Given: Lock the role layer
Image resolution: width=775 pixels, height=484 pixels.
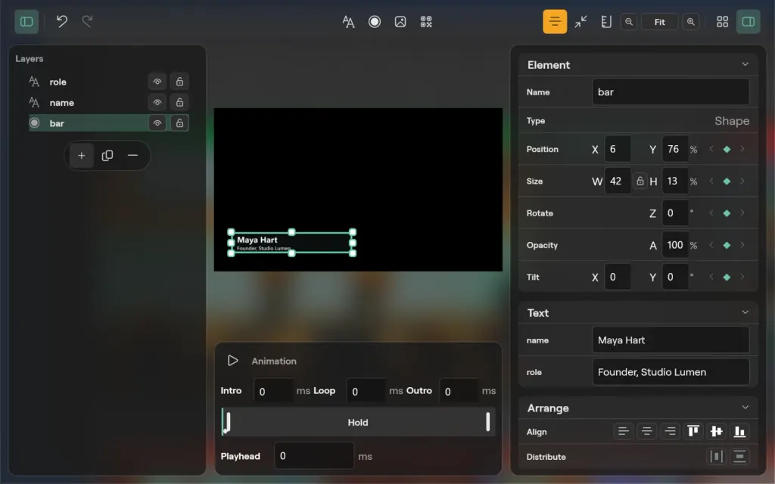Looking at the screenshot, I should [x=179, y=82].
